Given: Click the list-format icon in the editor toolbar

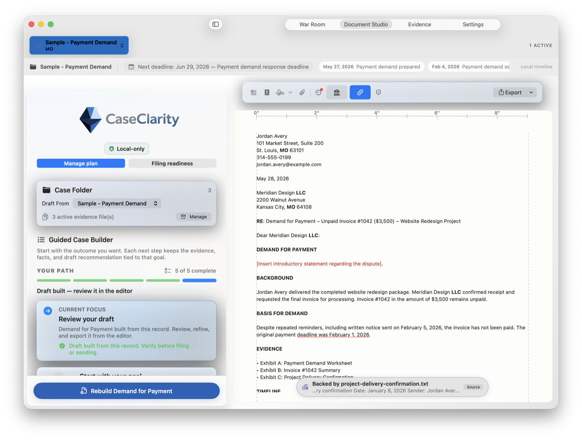Looking at the screenshot, I should [254, 93].
